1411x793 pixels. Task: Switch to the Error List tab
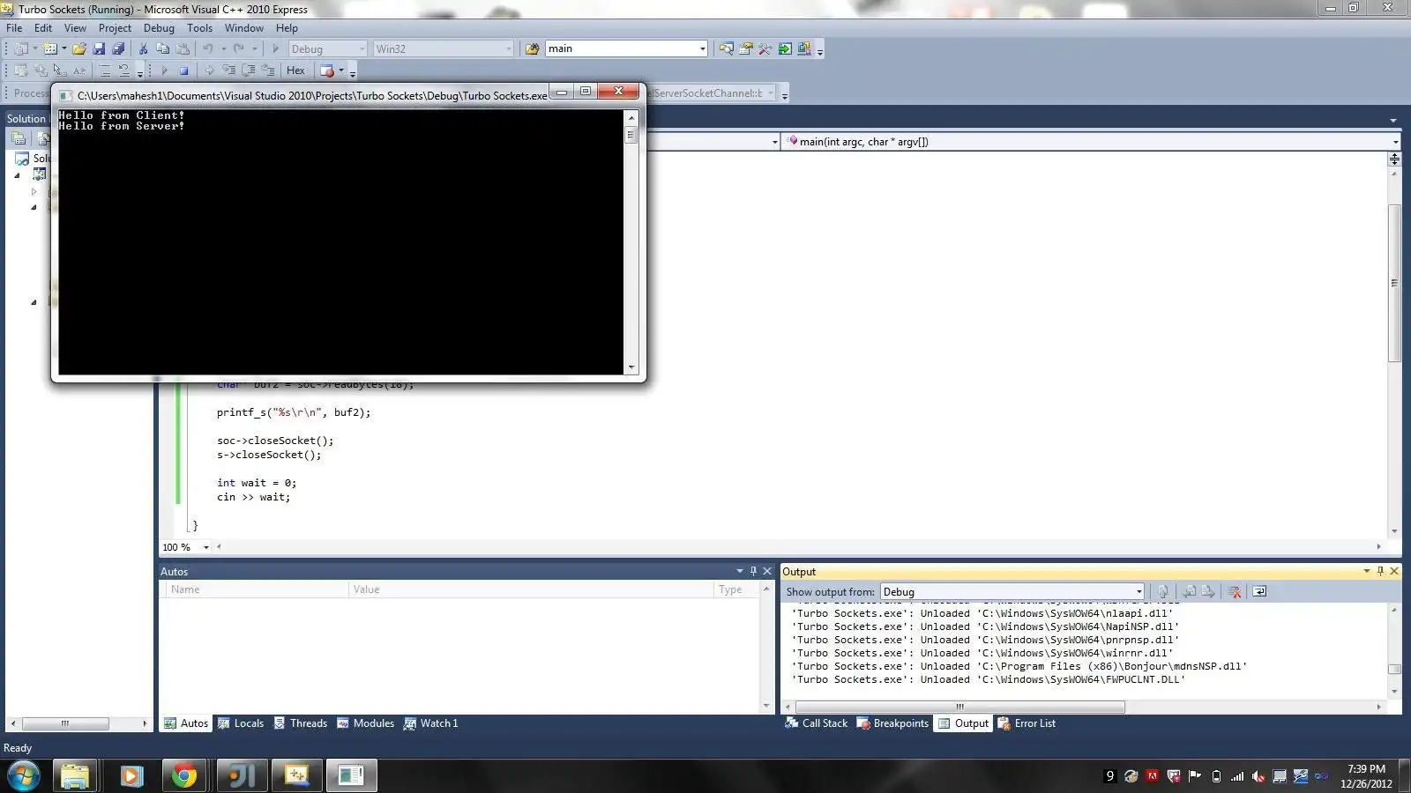tap(1027, 723)
